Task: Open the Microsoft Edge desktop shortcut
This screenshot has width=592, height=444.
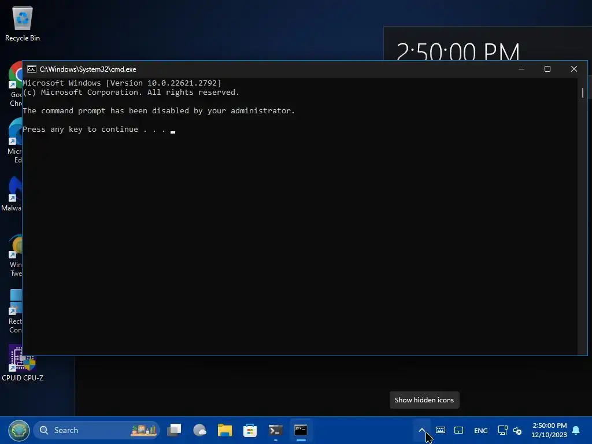Action: (15, 140)
